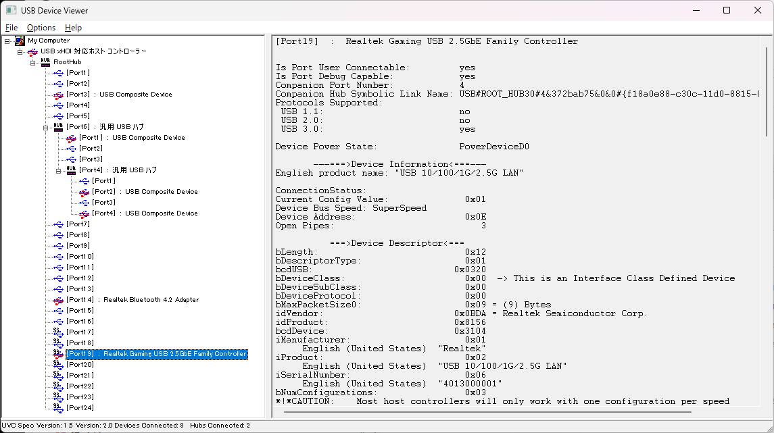Image resolution: width=774 pixels, height=433 pixels.
Task: Maximize the USB Device Viewer window
Action: click(727, 10)
